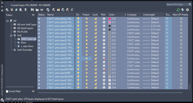Select the All non-Xref Layers filter
The image size is (193, 103).
pyautogui.click(x=27, y=25)
